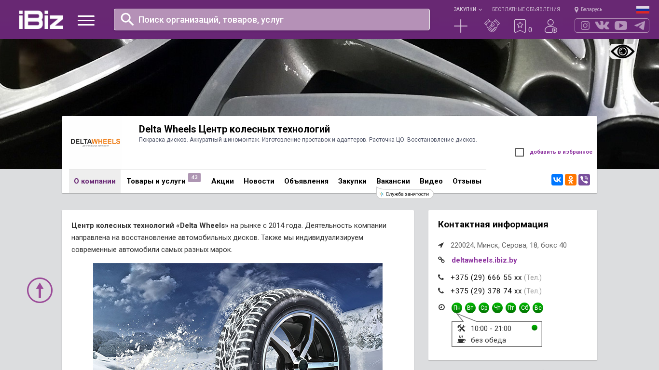The width and height of the screenshot is (659, 370).
Task: Open the handshake partners icon
Action: 492,26
